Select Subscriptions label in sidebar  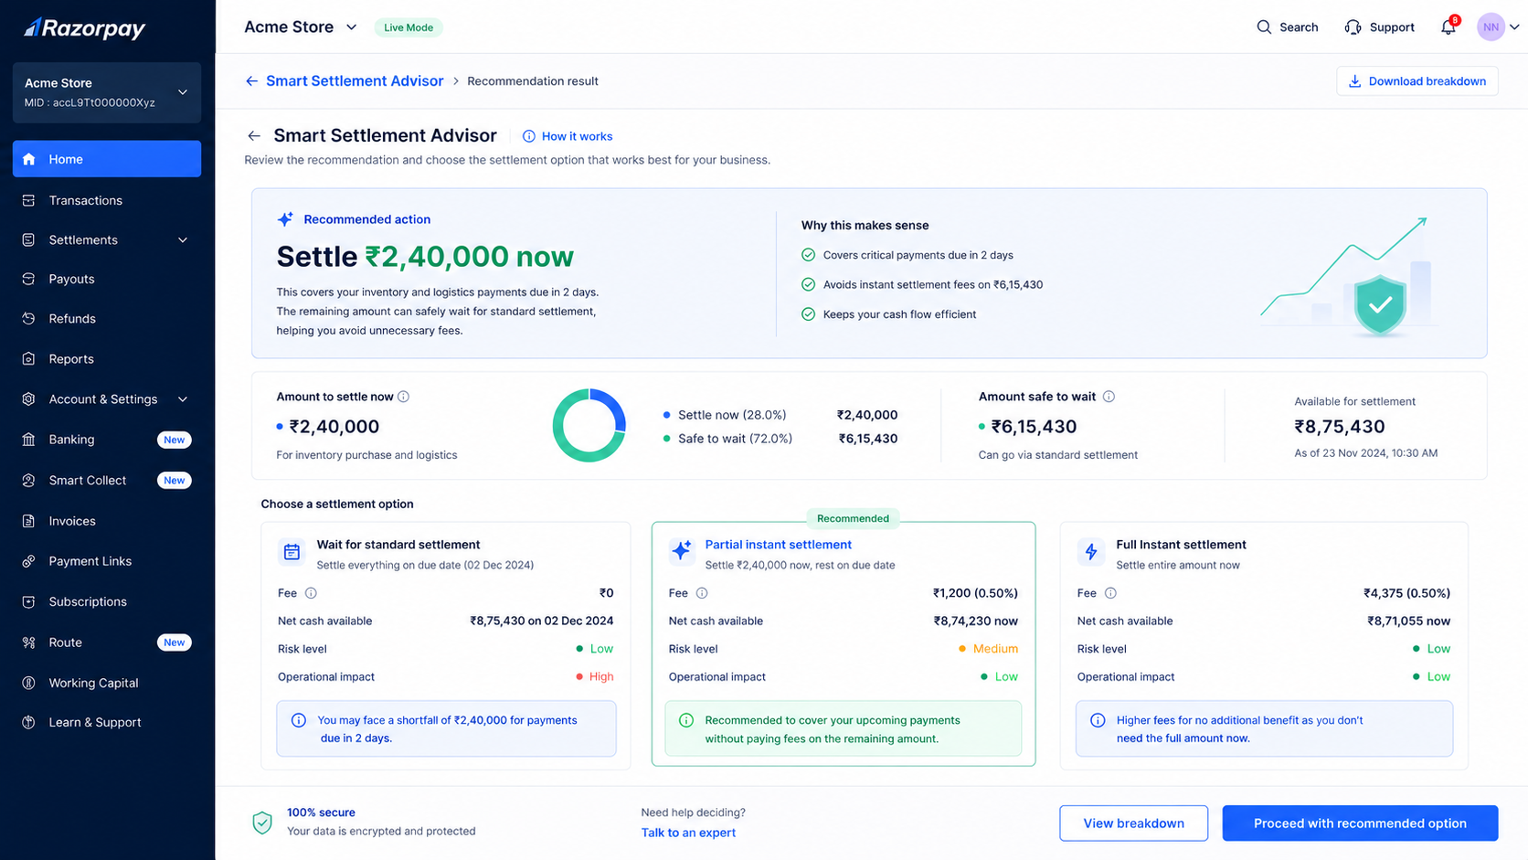pyautogui.click(x=88, y=601)
